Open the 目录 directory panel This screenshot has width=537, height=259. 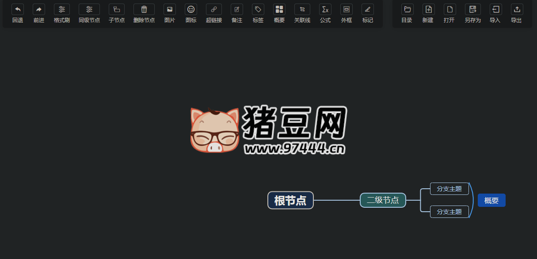(x=407, y=13)
